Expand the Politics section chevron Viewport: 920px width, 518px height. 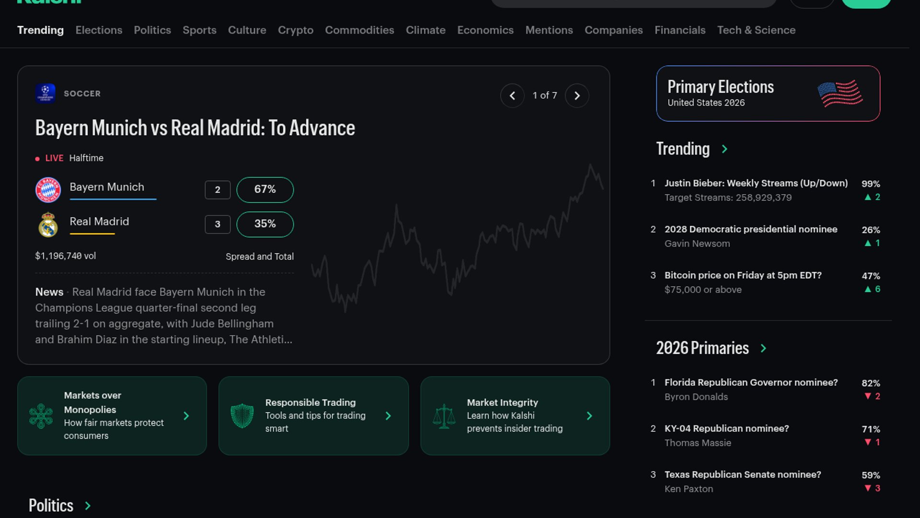point(88,506)
